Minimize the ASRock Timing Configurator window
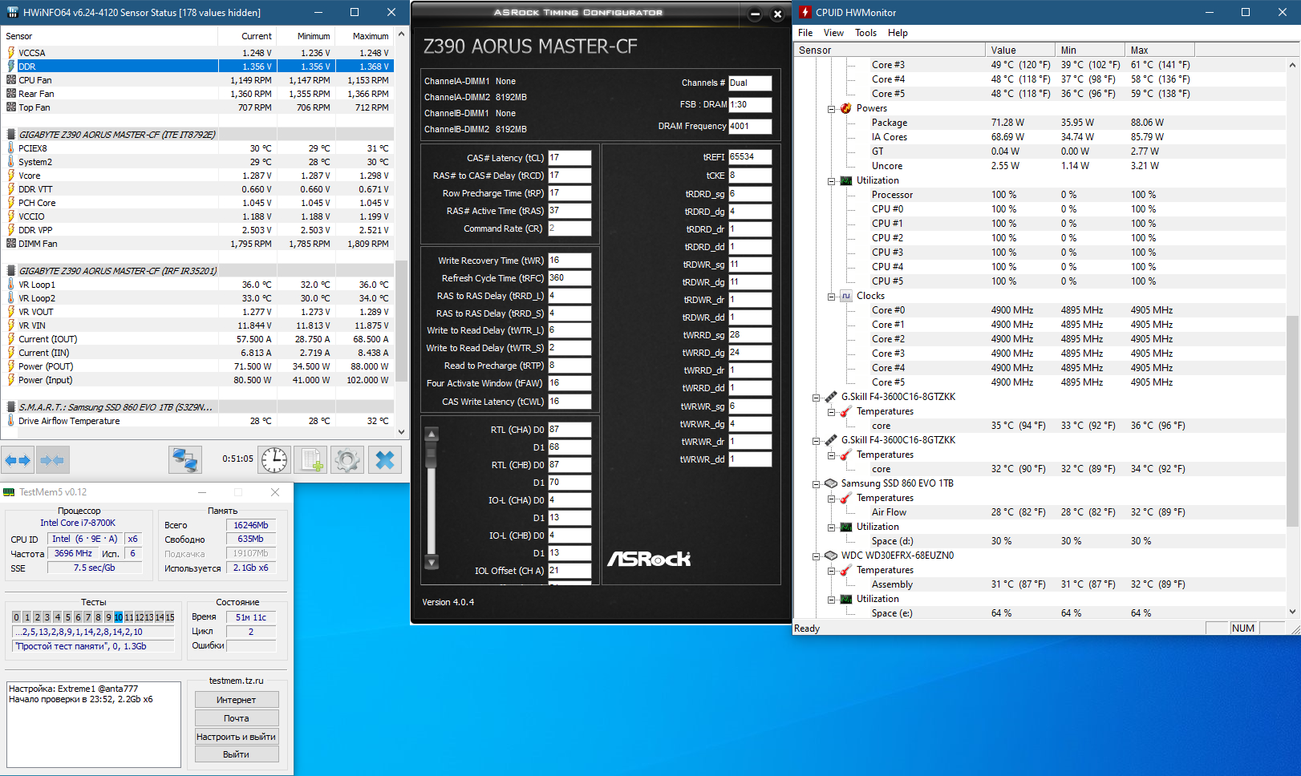 pos(755,14)
